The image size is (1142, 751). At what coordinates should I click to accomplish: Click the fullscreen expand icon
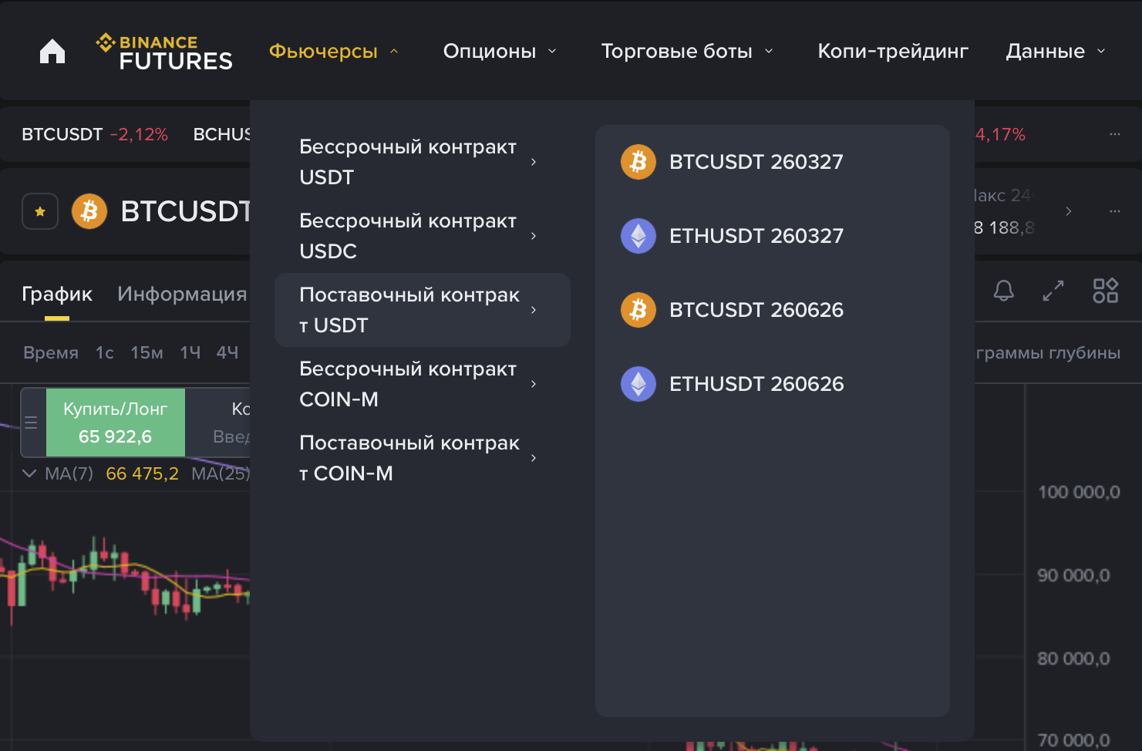(x=1053, y=291)
